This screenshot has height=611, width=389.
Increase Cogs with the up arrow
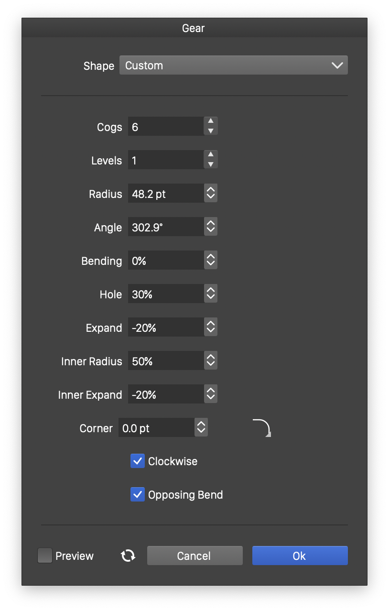211,121
